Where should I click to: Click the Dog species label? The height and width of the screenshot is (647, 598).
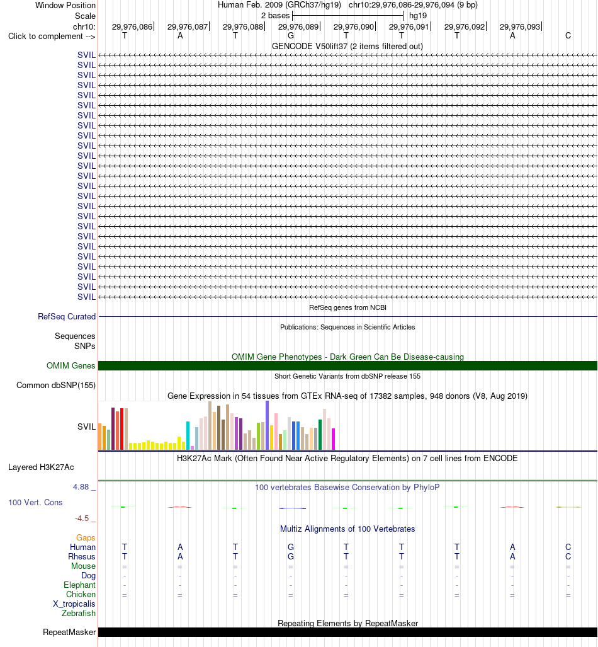pyautogui.click(x=88, y=576)
